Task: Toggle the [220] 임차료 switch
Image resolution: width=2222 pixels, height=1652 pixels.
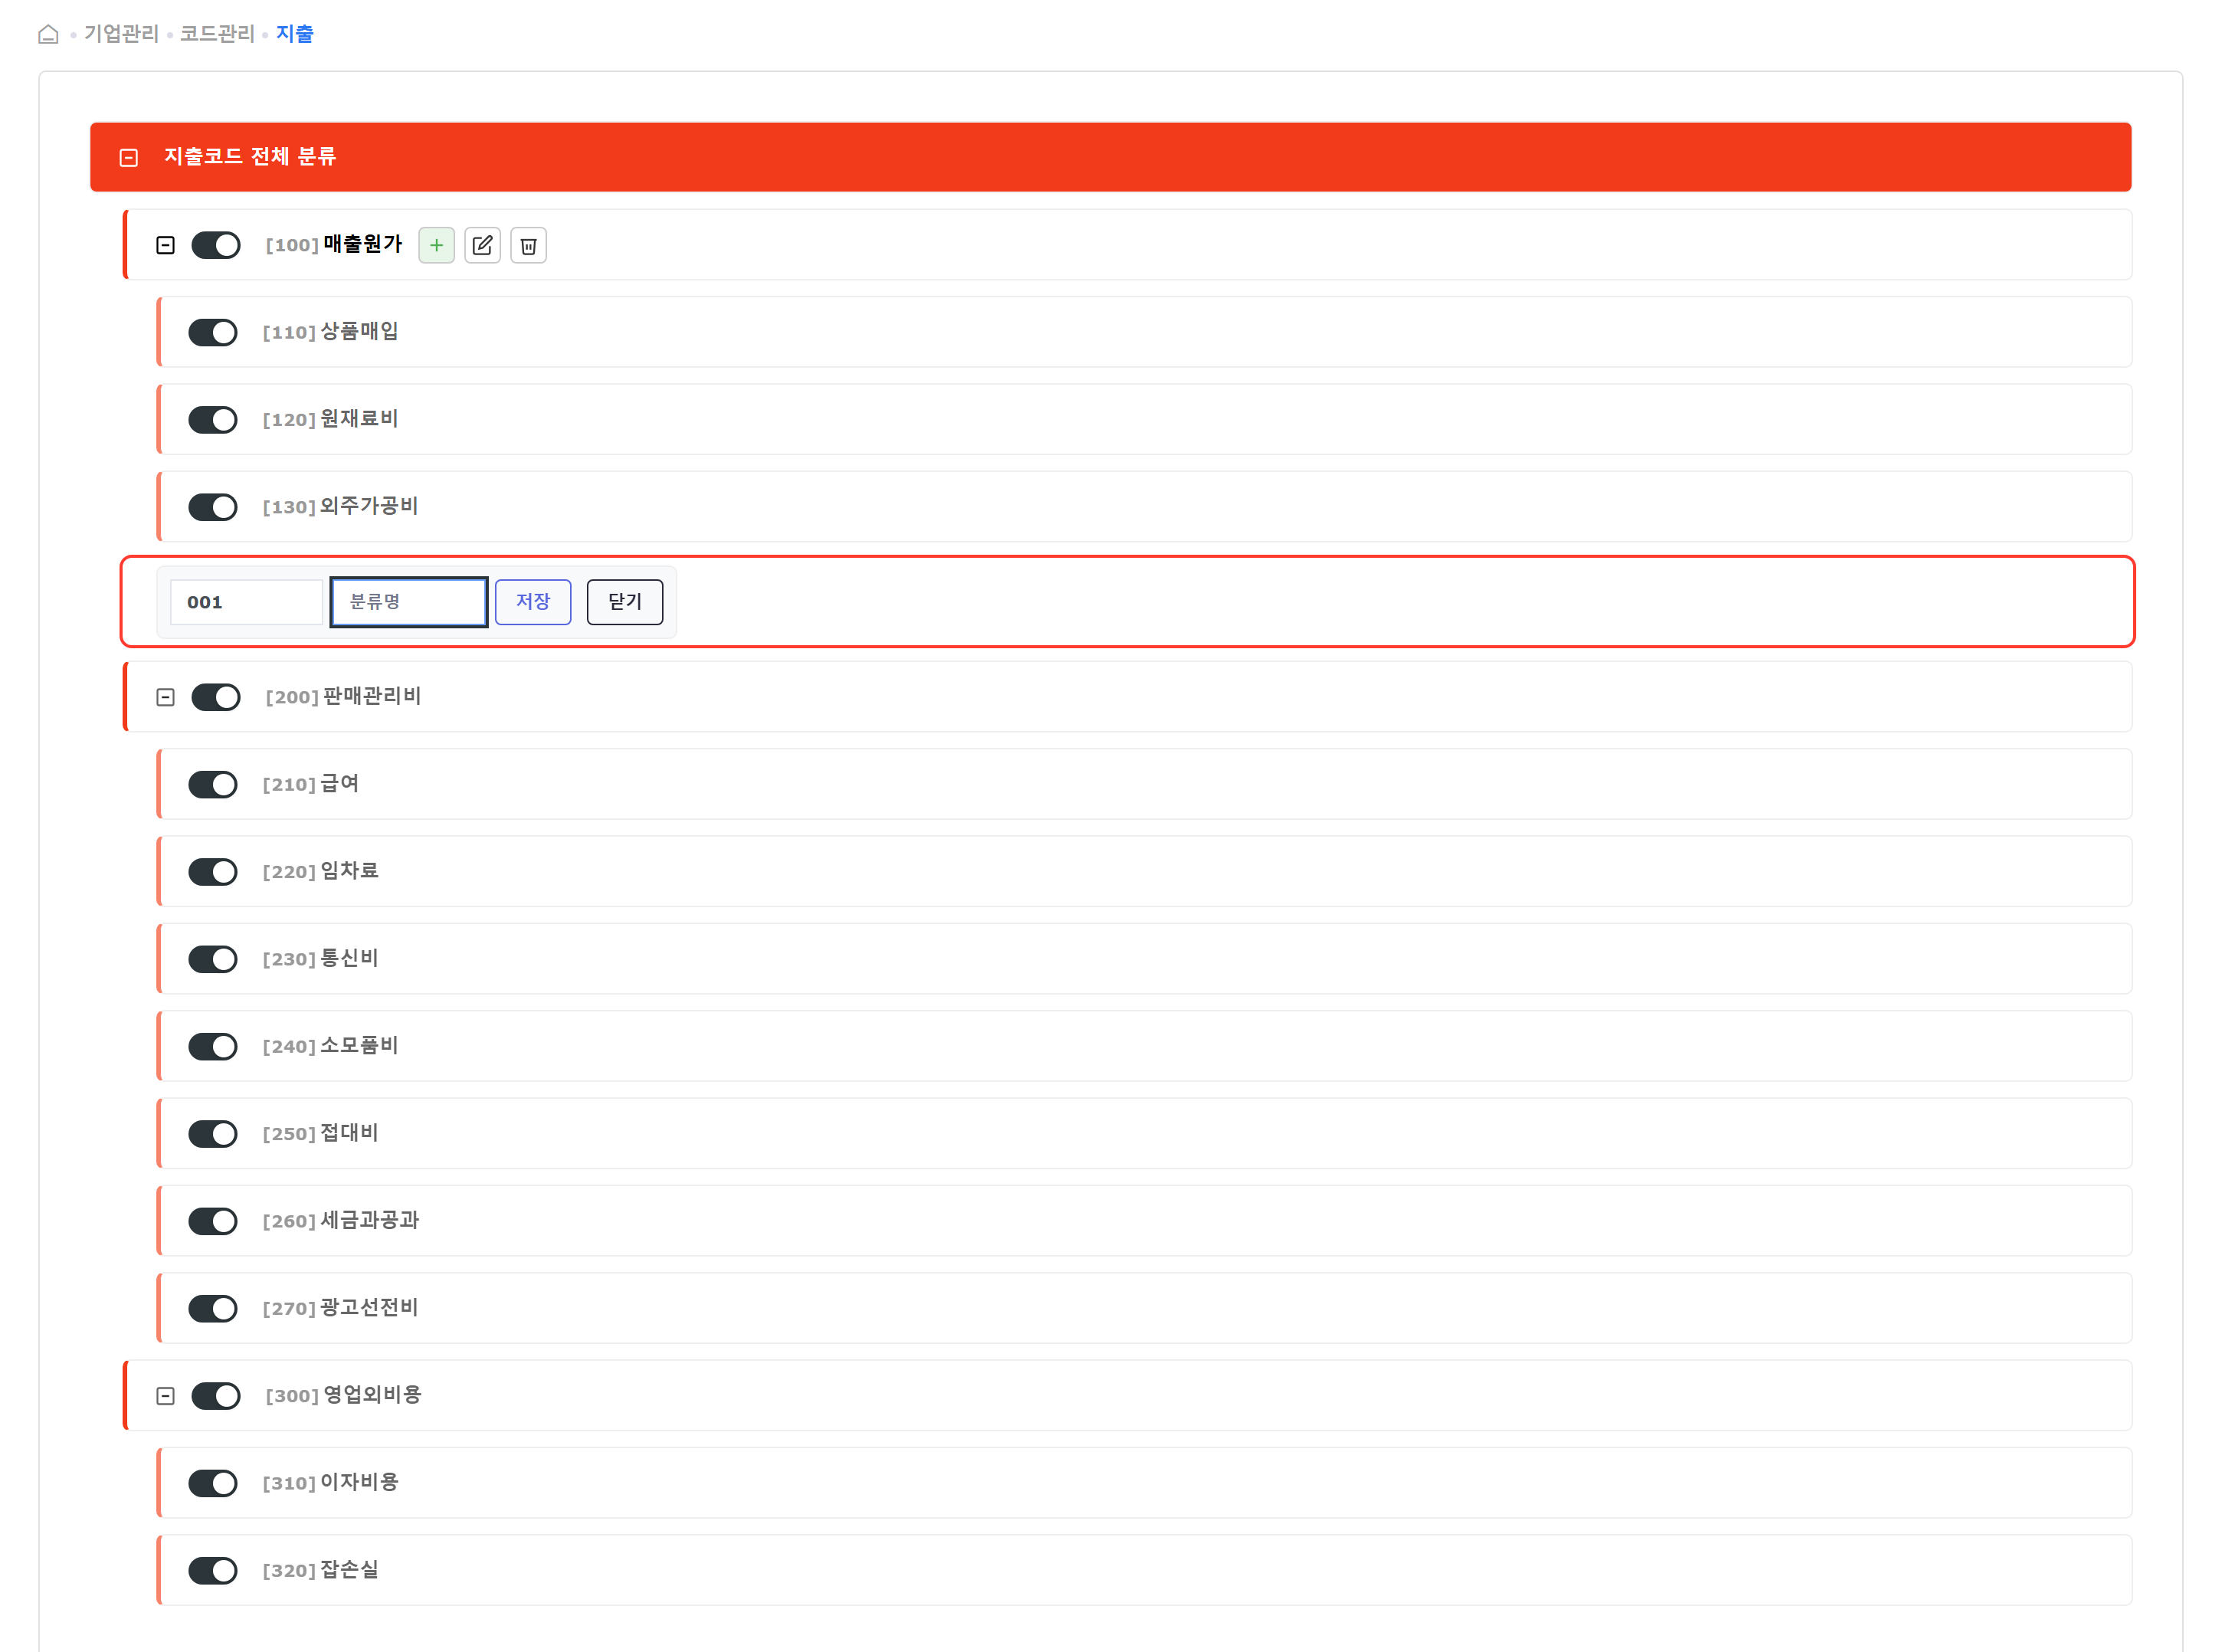Action: coord(213,872)
